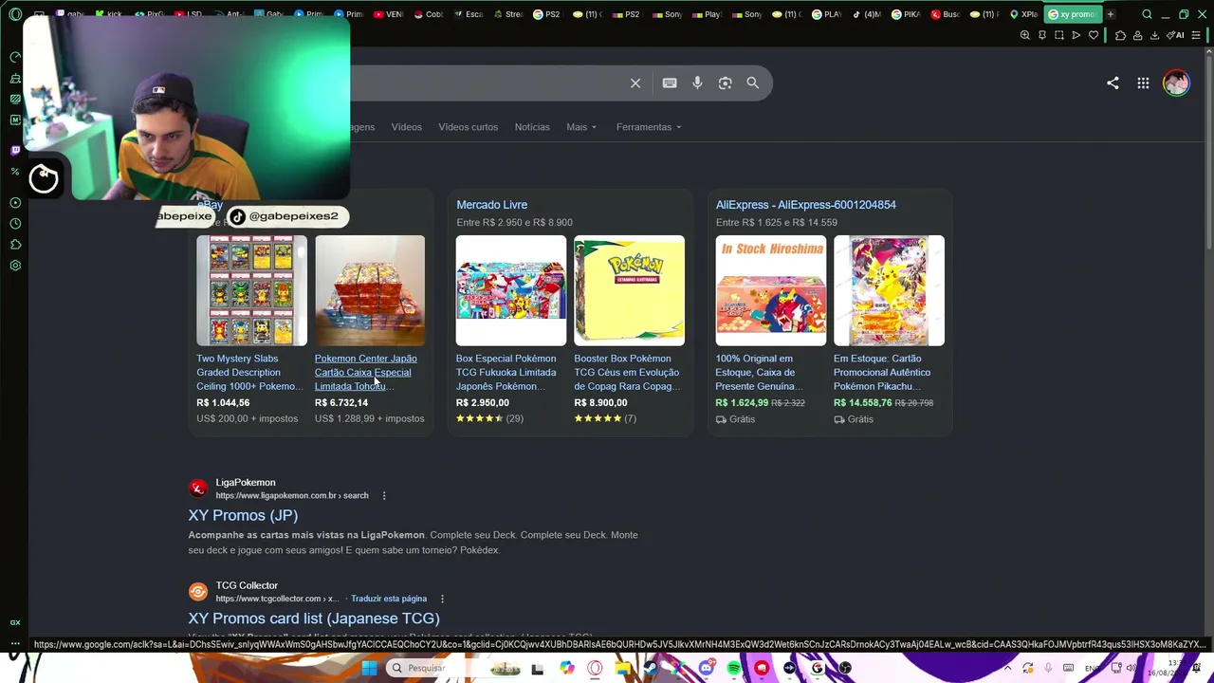The width and height of the screenshot is (1214, 683).
Task: Switch to the Notícias results tab
Action: [532, 127]
